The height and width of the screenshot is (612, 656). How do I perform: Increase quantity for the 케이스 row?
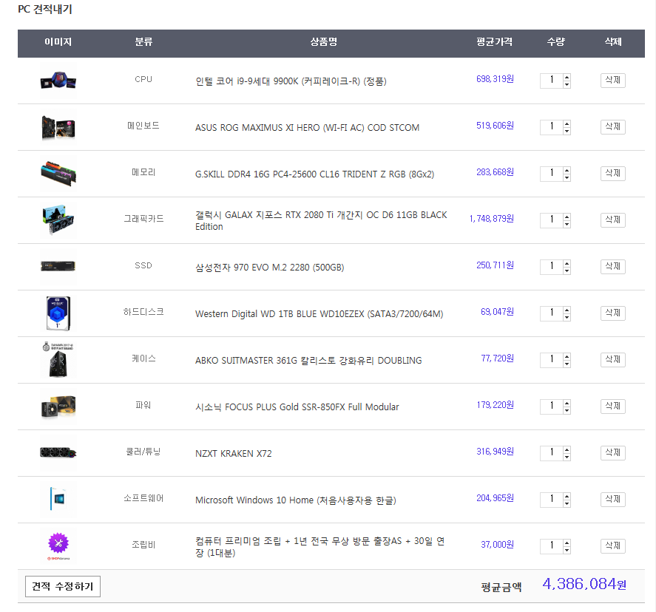click(567, 356)
